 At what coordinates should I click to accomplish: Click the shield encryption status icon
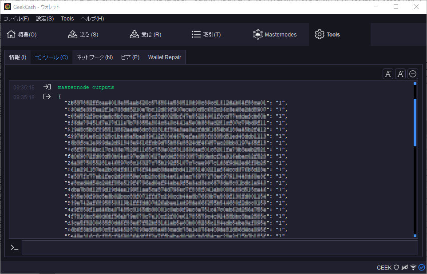point(396,267)
